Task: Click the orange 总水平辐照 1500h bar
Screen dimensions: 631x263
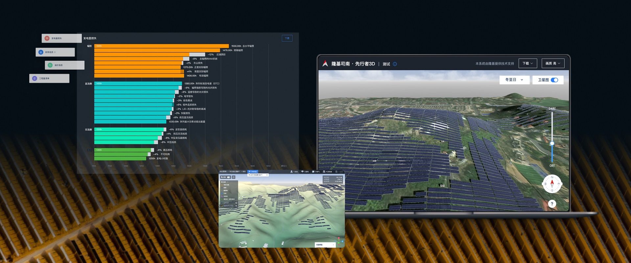Action: [161, 46]
